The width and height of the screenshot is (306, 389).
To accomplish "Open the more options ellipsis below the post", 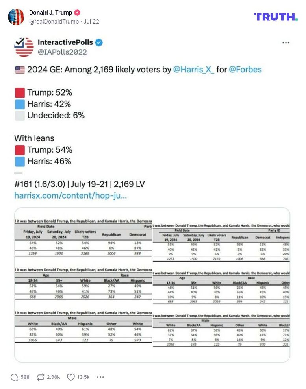I will pos(100,377).
